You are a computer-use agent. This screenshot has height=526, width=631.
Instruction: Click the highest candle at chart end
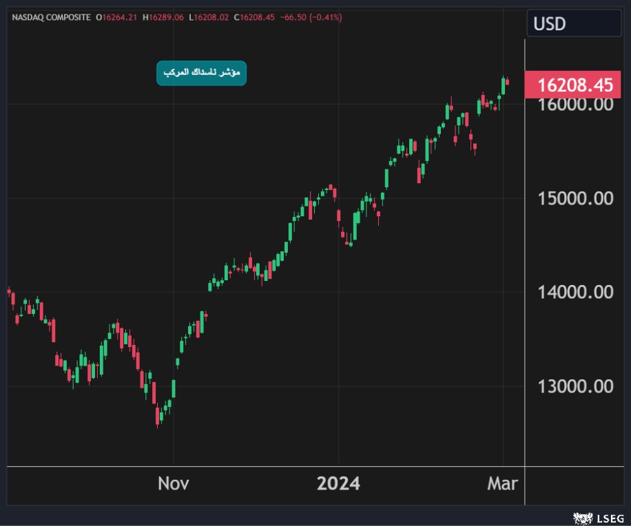click(503, 85)
